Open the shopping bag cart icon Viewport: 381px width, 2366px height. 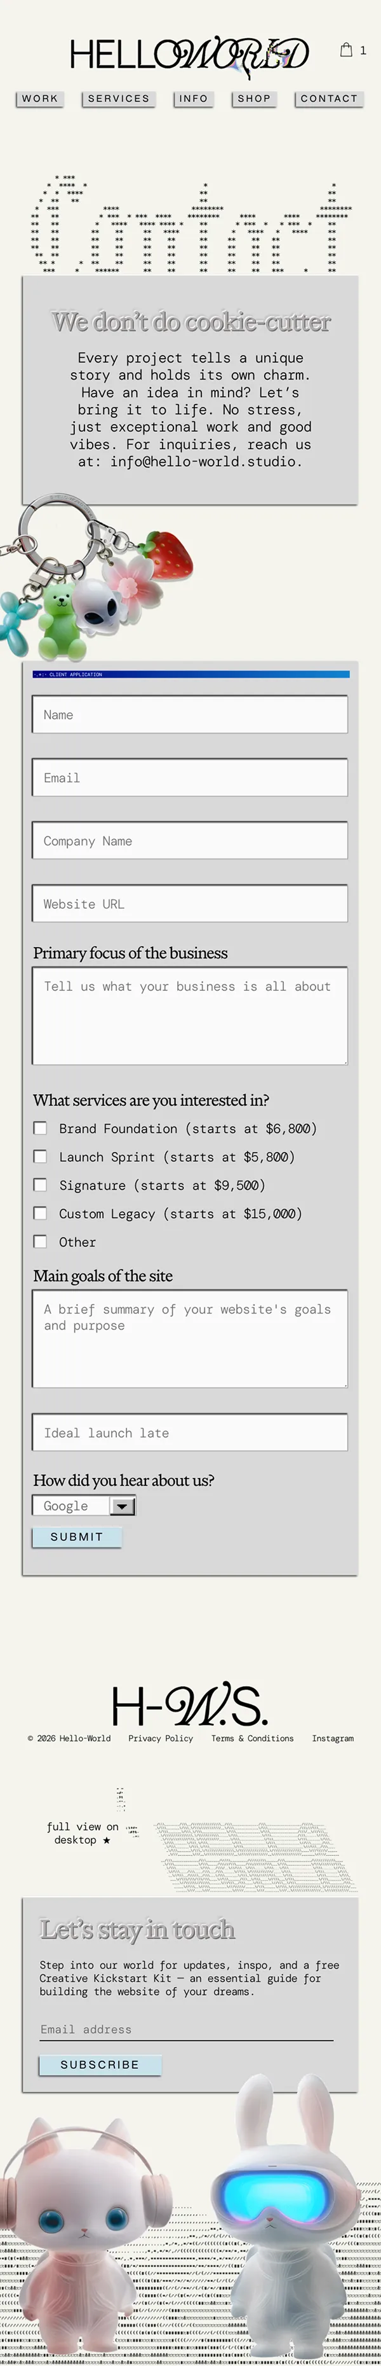(x=346, y=50)
